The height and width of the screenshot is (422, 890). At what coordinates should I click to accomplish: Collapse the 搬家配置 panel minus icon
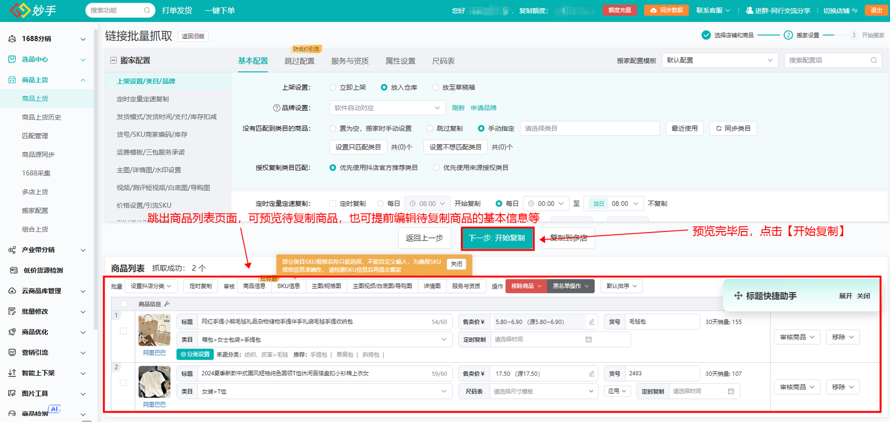113,60
